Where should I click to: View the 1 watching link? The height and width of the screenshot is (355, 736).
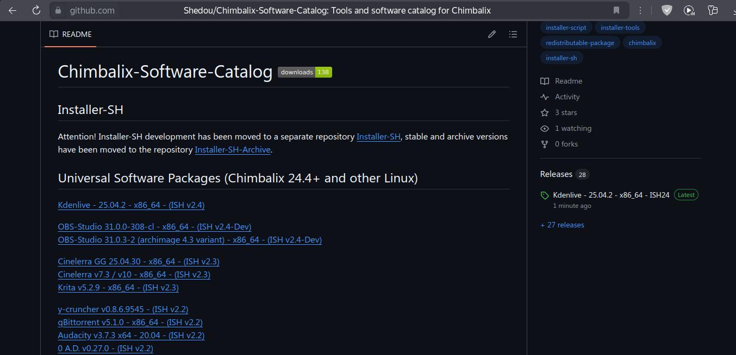tap(573, 128)
